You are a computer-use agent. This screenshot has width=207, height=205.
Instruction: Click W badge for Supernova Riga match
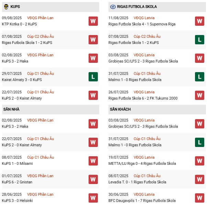pos(199,21)
